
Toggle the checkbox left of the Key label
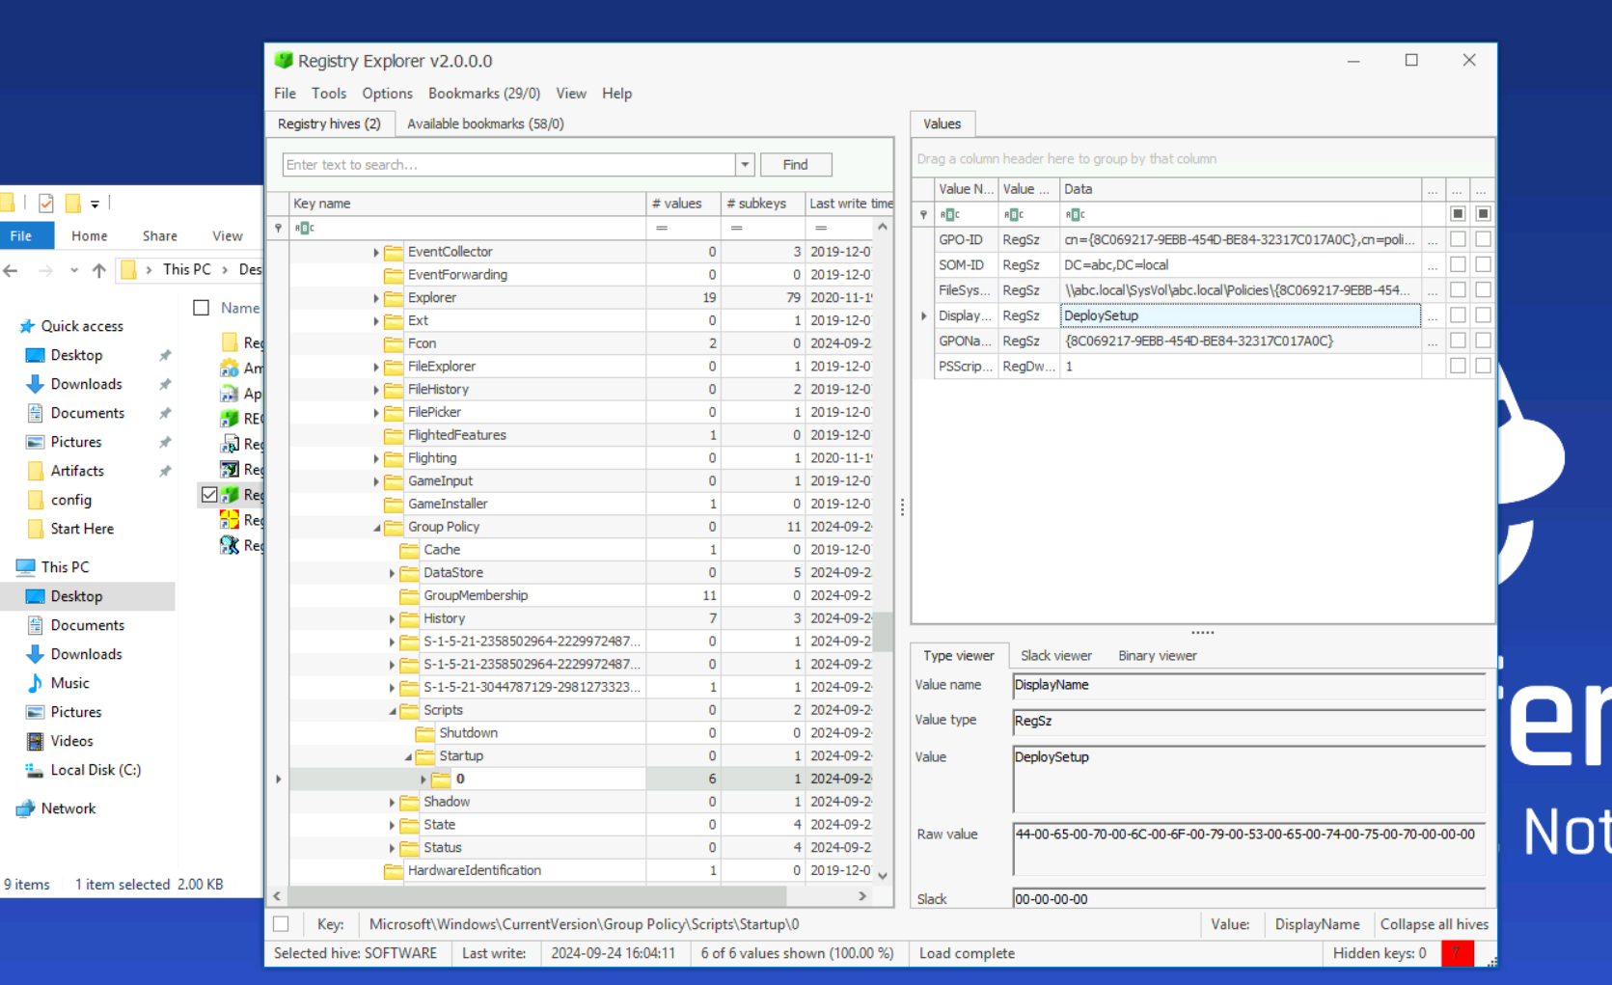point(281,924)
